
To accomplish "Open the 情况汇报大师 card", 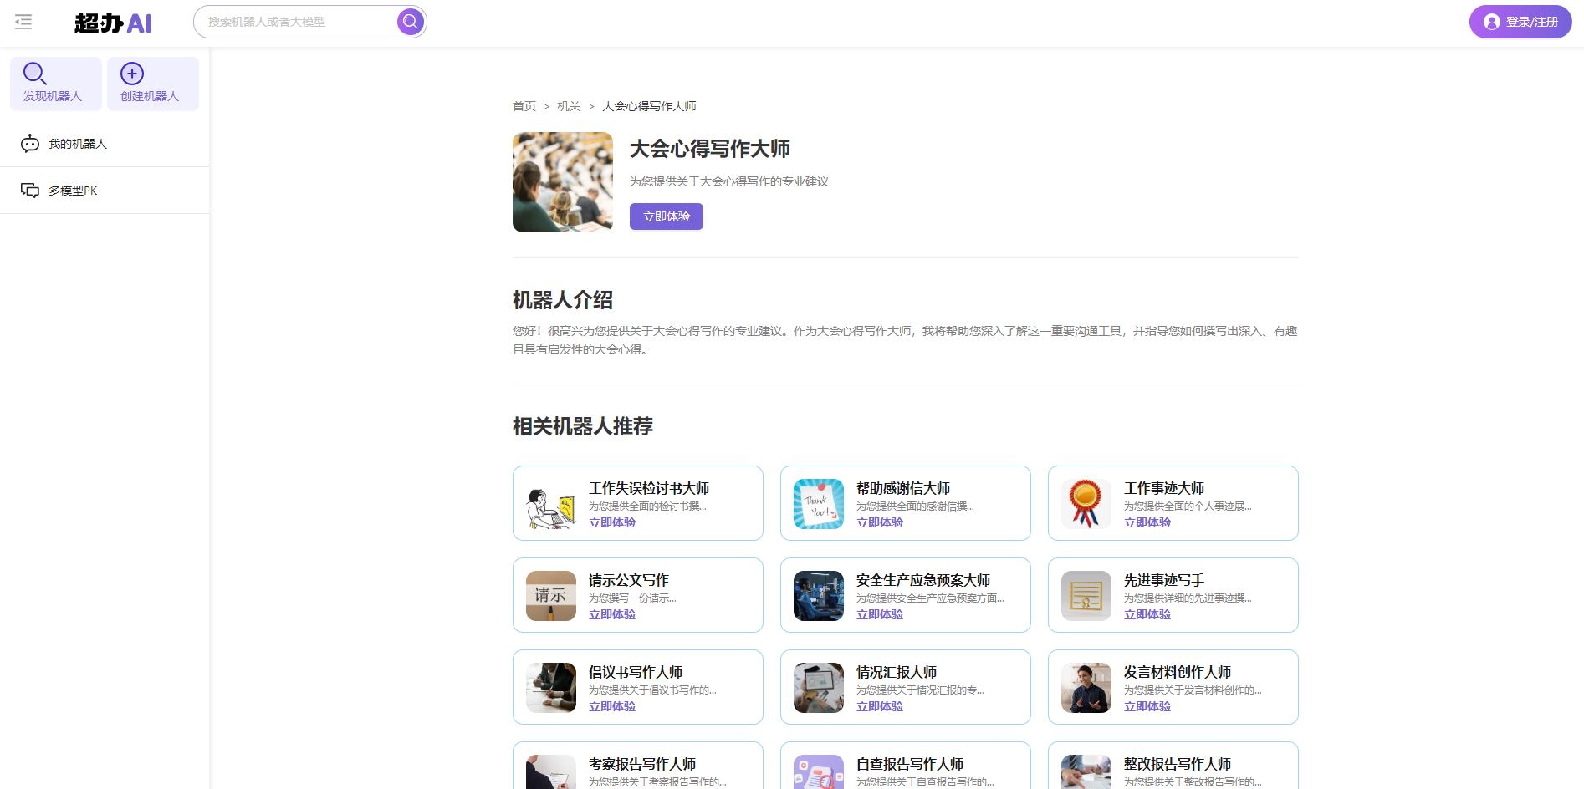I will [905, 686].
